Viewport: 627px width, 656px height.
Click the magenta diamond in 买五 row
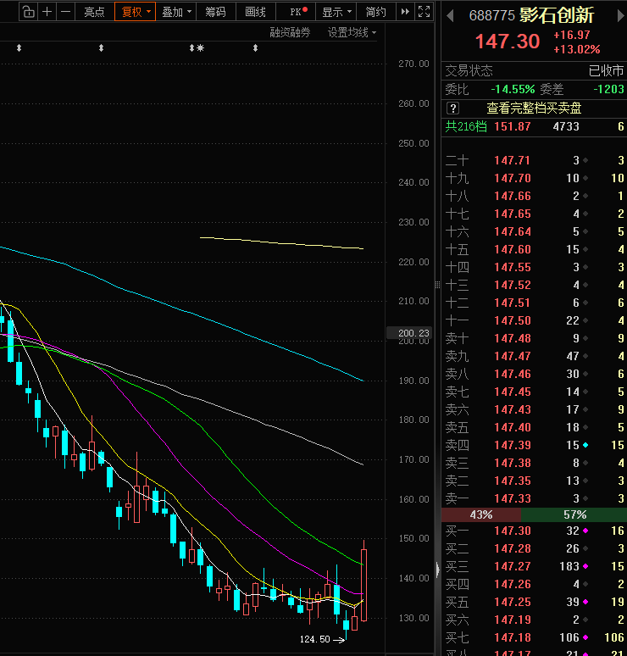point(585,602)
